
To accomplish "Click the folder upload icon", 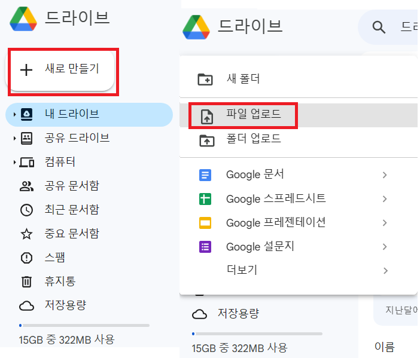I will (x=207, y=140).
